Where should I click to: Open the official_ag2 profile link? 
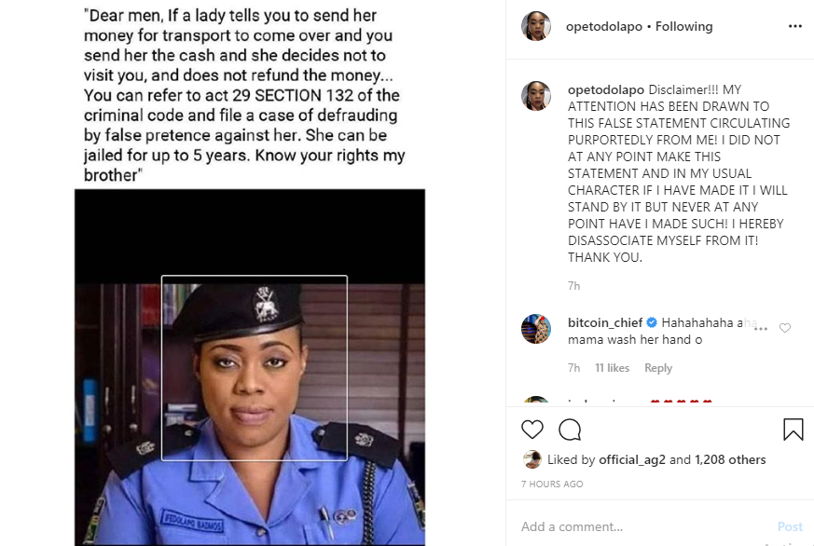(632, 459)
